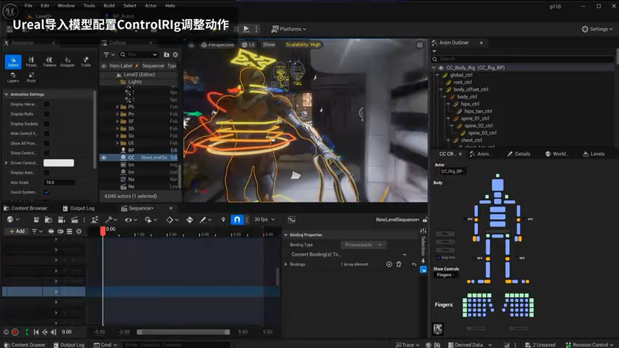The height and width of the screenshot is (348, 619).
Task: Toggle visibility of CC_Body_Rig in Anim Outliner
Action: click(x=441, y=68)
